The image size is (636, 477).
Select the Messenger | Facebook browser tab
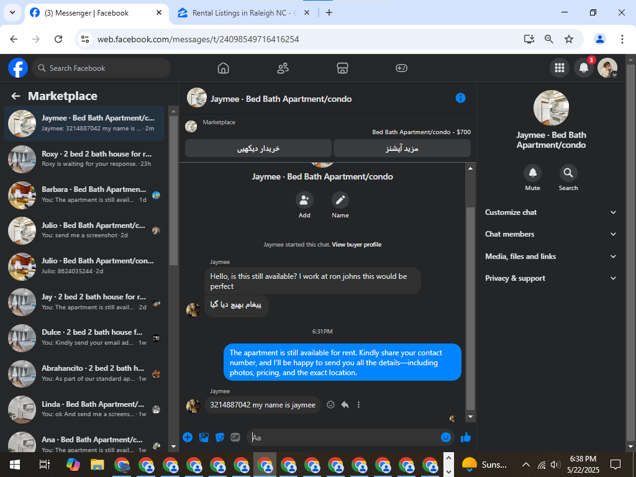click(x=95, y=13)
